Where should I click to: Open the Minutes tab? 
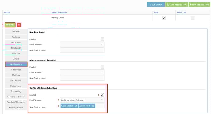16,53
